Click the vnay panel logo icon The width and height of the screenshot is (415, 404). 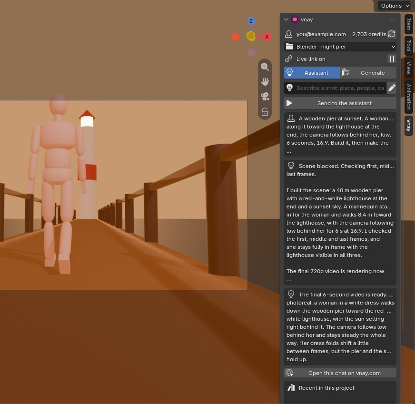(x=295, y=20)
